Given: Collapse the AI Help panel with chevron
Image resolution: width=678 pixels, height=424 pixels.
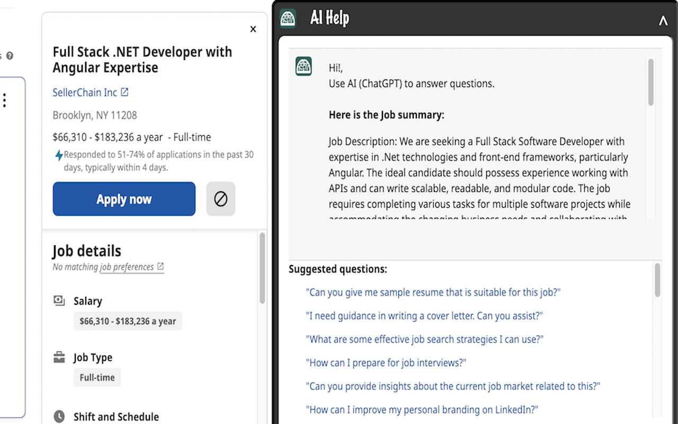Looking at the screenshot, I should coord(663,21).
